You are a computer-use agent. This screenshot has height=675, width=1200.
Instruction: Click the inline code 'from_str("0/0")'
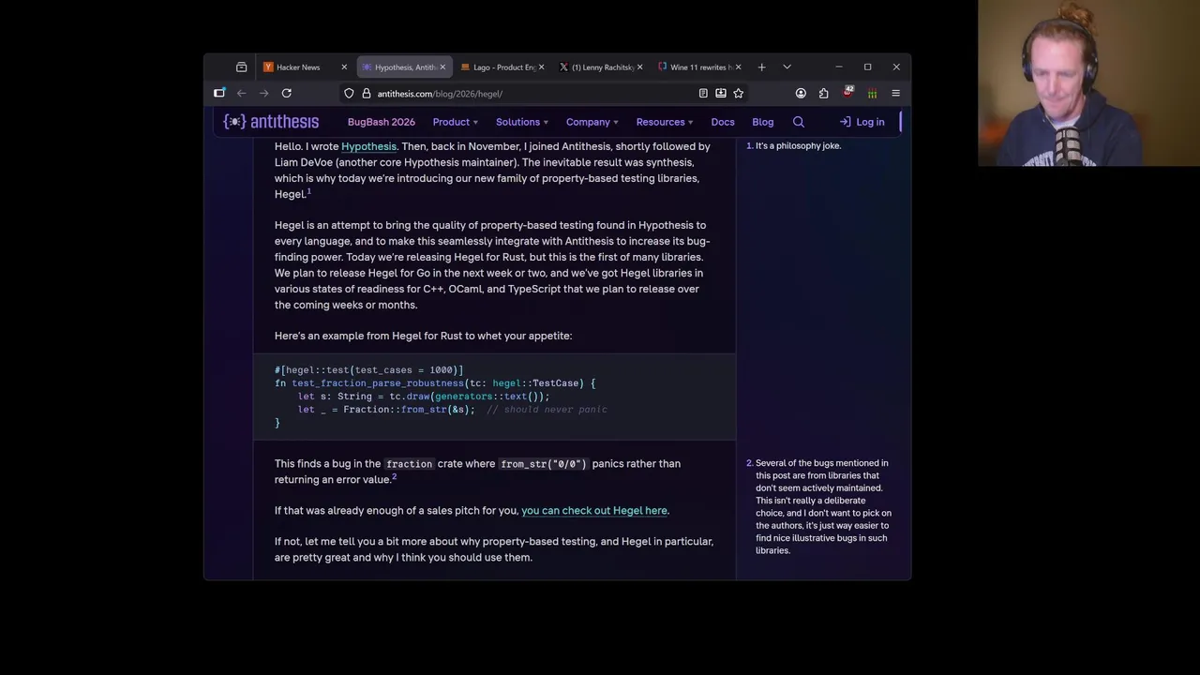tap(544, 463)
